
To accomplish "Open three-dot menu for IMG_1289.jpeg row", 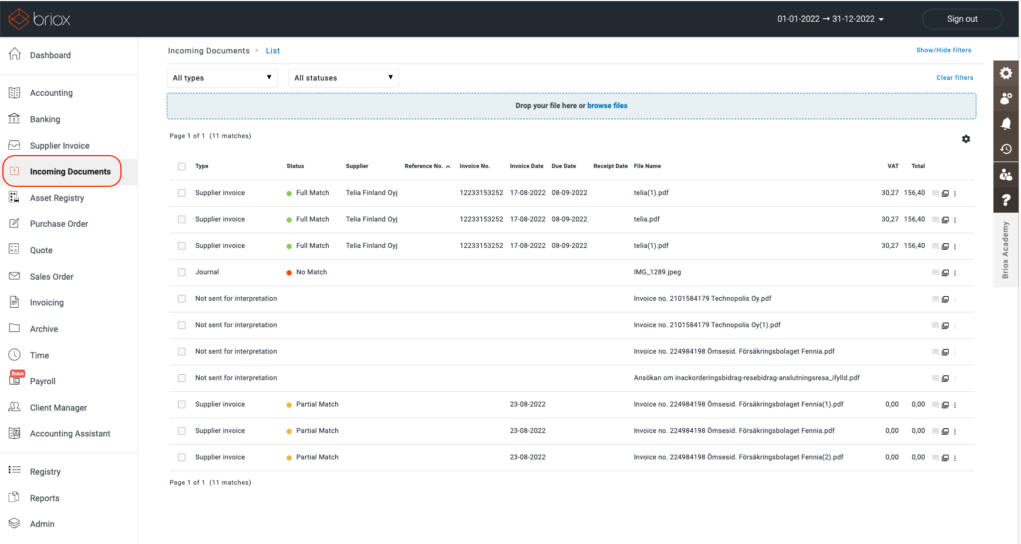I will point(955,273).
